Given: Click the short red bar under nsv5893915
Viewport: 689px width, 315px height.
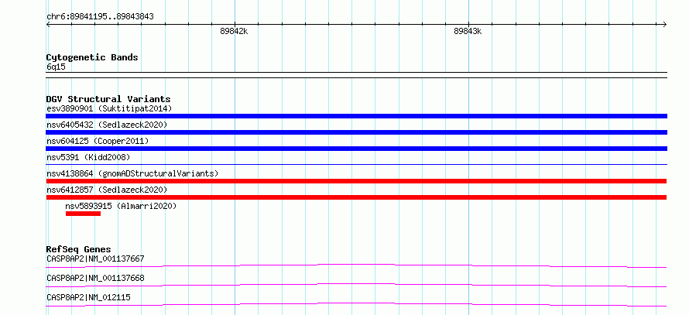Looking at the screenshot, I should coord(83,214).
